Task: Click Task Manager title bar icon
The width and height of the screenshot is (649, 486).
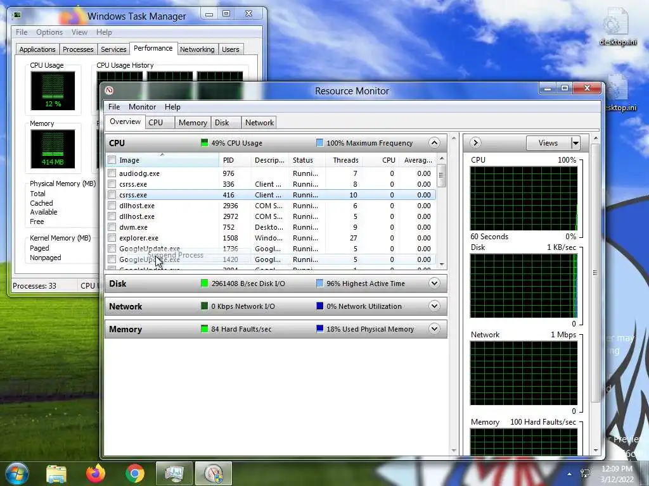Action: pos(16,16)
